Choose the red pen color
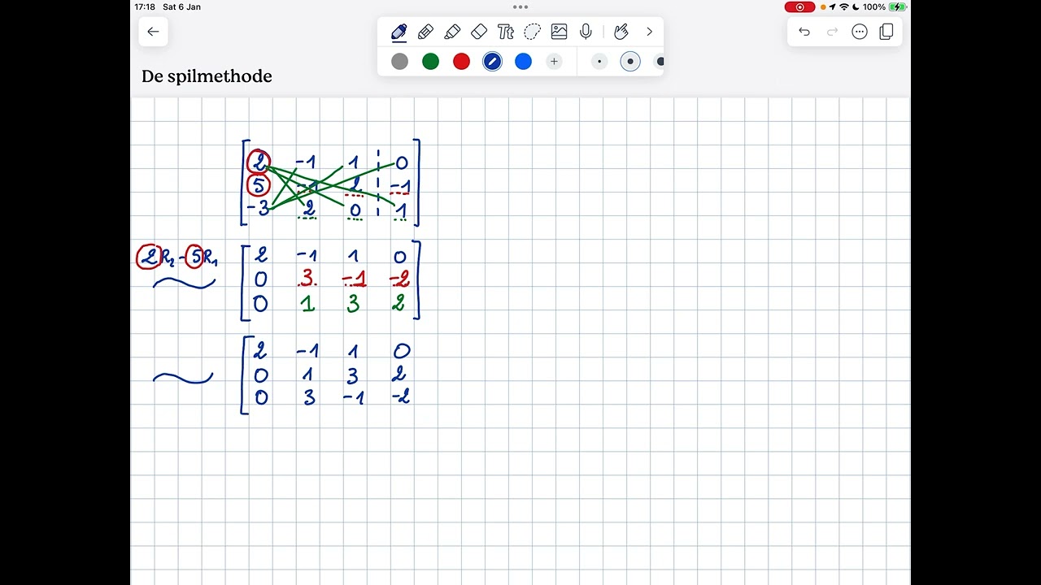This screenshot has height=585, width=1041. tap(461, 62)
